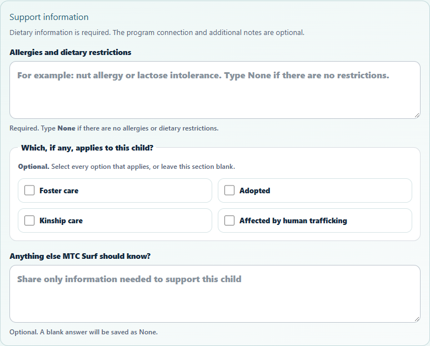Select the Kinship care checkbox
The image size is (430, 346).
tap(29, 220)
